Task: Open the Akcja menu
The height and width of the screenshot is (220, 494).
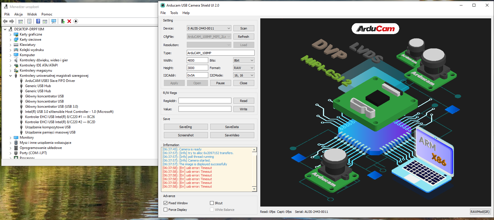Action: pyautogui.click(x=19, y=14)
